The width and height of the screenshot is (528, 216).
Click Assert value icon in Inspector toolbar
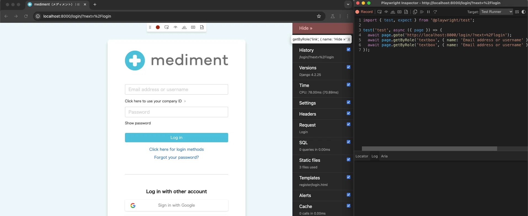[x=399, y=12]
